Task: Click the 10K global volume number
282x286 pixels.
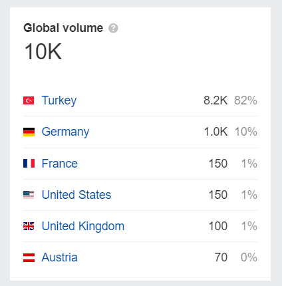Action: point(43,52)
